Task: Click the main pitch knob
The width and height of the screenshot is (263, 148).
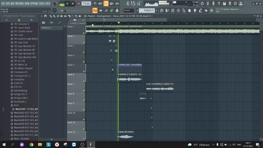Action: point(55,11)
